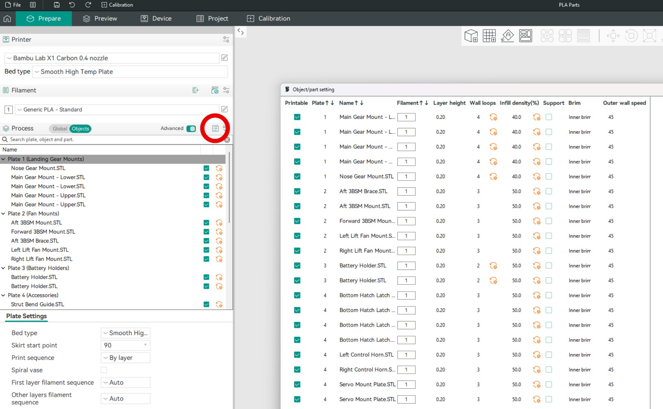
Task: Open the Plate Settings tab
Action: pyautogui.click(x=27, y=316)
